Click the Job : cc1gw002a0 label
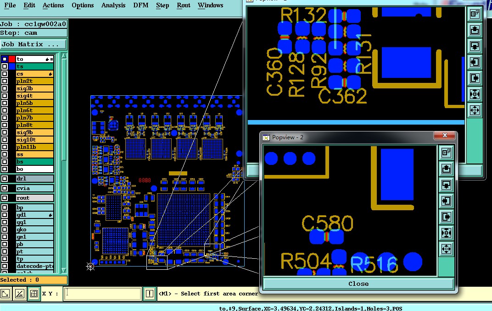 pyautogui.click(x=33, y=24)
